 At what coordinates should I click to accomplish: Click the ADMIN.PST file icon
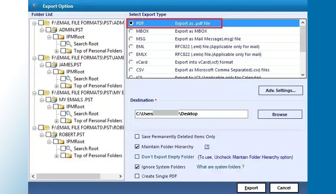pos(54,30)
